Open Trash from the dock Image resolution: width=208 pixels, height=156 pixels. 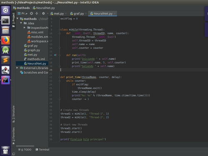pos(5,150)
